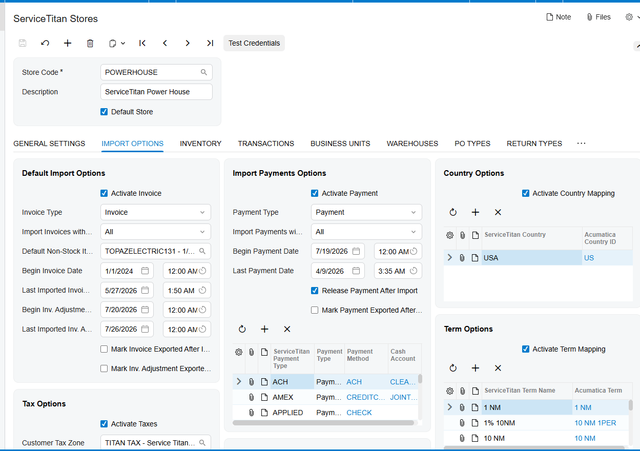Image resolution: width=640 pixels, height=451 pixels.
Task: Open Import Payments with status dropdown
Action: click(x=366, y=232)
